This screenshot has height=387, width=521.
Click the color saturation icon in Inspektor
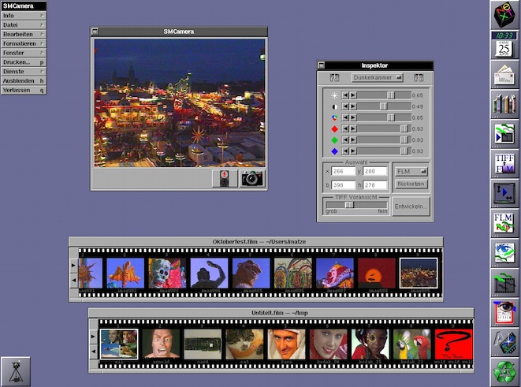click(x=335, y=118)
